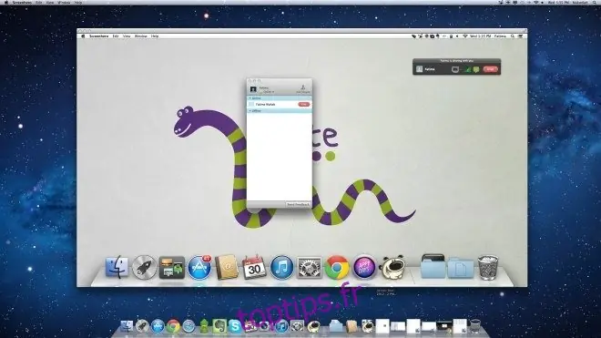Open the chat bubble icon in the sharing bar

(x=476, y=69)
